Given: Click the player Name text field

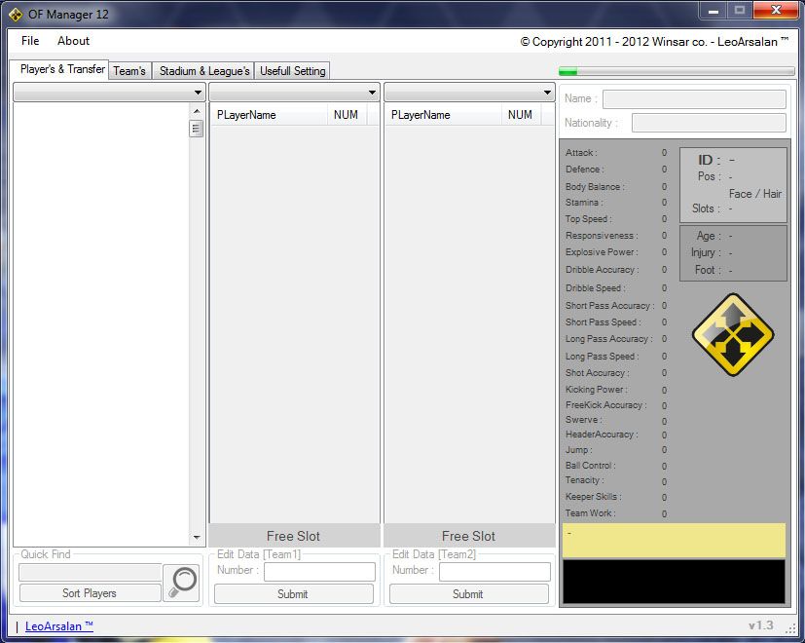Looking at the screenshot, I should pyautogui.click(x=693, y=99).
